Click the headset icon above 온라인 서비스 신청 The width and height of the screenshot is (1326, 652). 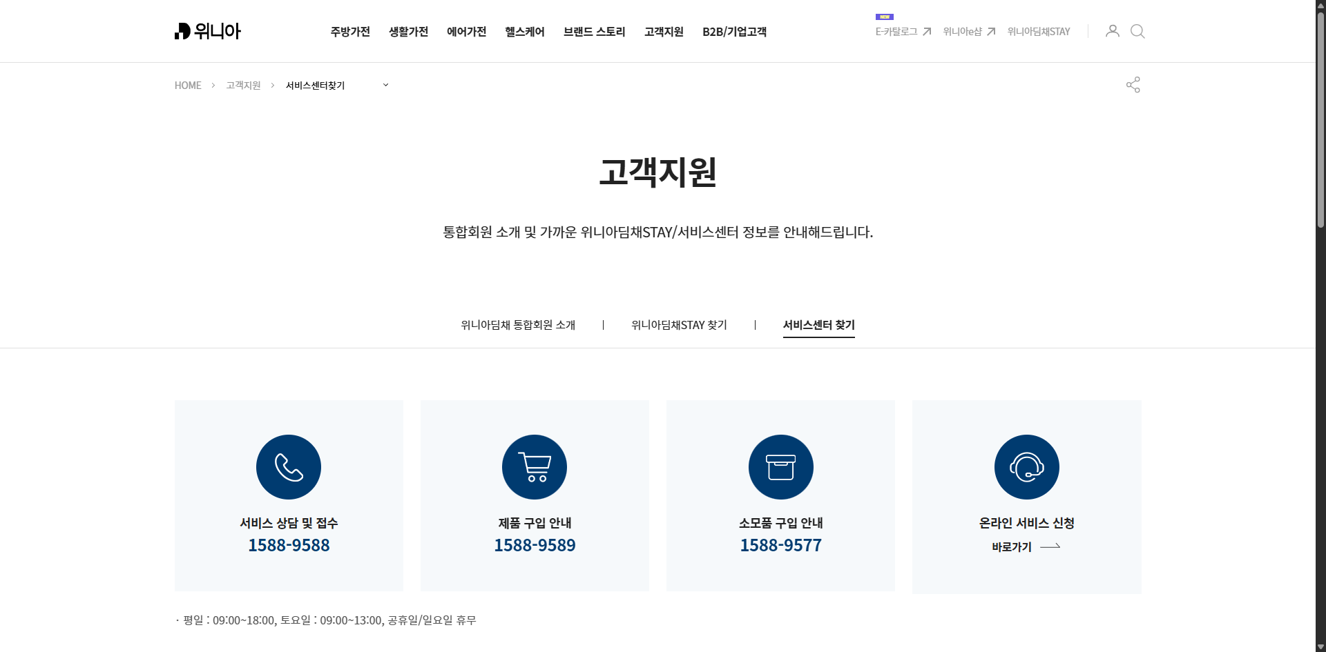1026,466
